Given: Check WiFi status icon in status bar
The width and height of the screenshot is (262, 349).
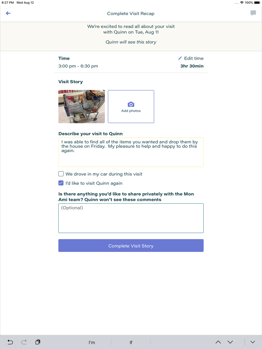Looking at the screenshot, I should pos(242,3).
